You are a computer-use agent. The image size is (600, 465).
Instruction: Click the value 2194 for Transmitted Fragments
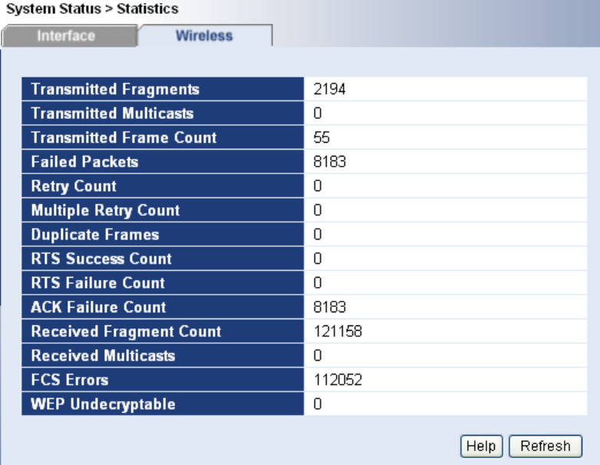(x=329, y=89)
